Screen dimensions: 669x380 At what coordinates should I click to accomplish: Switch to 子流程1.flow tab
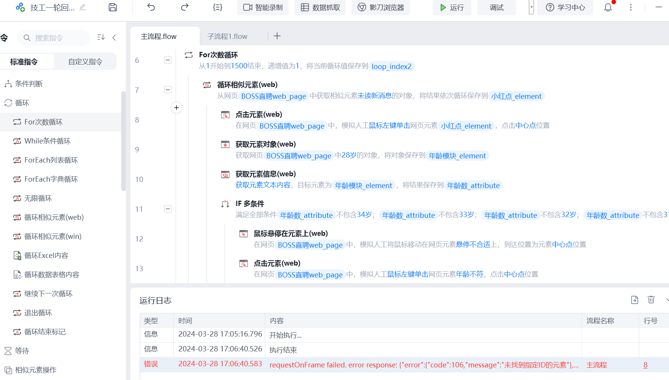pos(227,37)
